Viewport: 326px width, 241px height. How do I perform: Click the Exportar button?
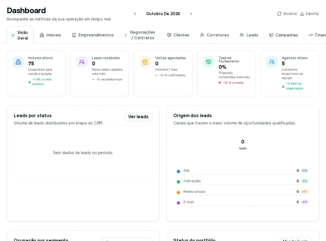pos(310,14)
